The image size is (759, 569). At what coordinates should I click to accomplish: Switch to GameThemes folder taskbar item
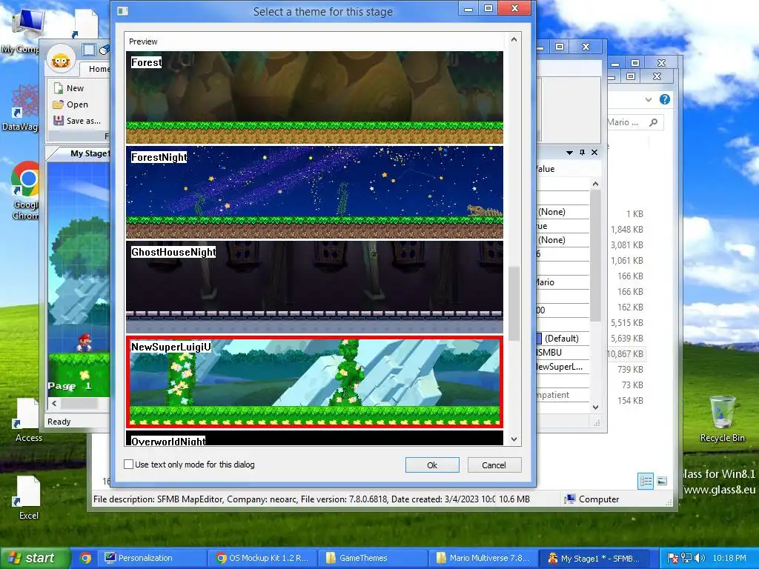coord(373,558)
